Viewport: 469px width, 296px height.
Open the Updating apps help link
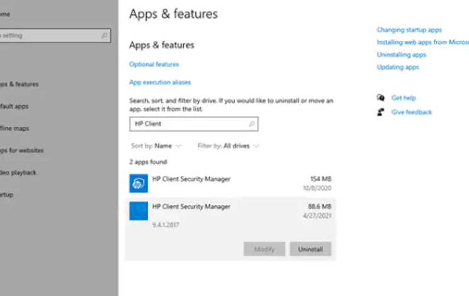pyautogui.click(x=398, y=67)
